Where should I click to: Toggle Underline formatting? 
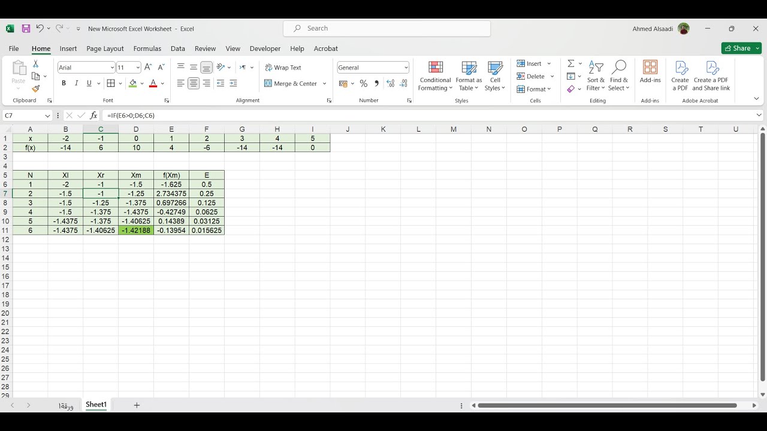[89, 83]
